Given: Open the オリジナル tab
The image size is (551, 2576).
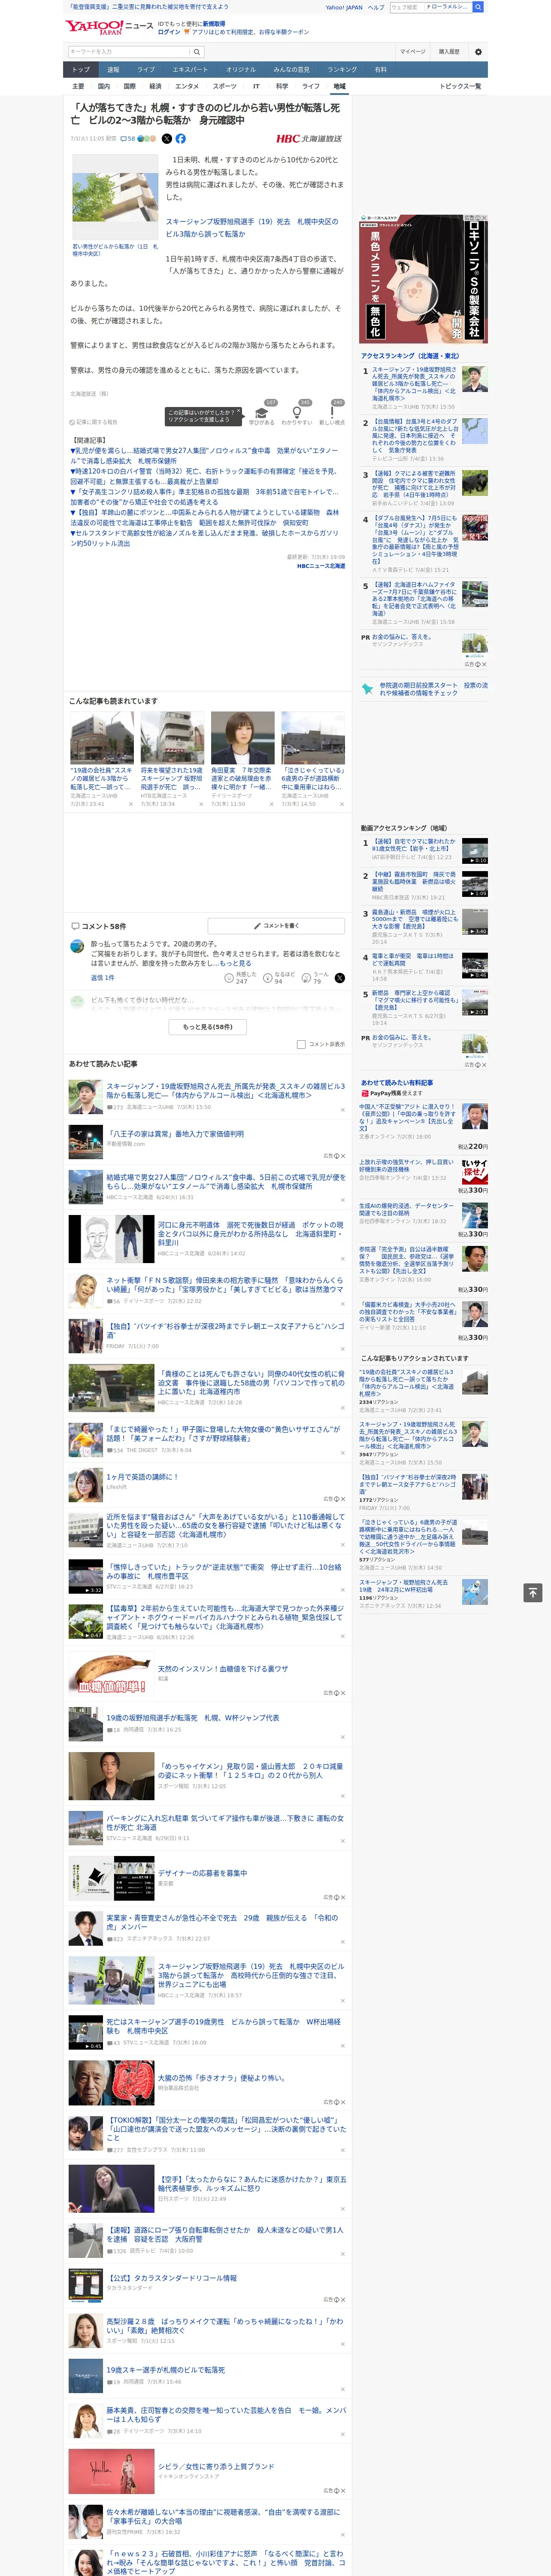Looking at the screenshot, I should [241, 70].
